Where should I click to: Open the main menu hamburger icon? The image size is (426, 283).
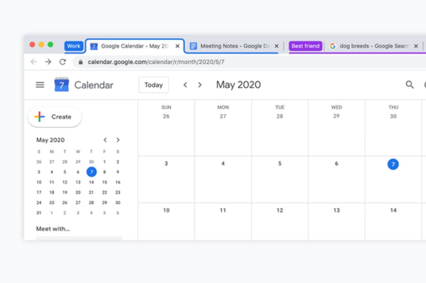coord(40,85)
